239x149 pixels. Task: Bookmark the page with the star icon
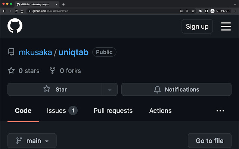(193, 11)
